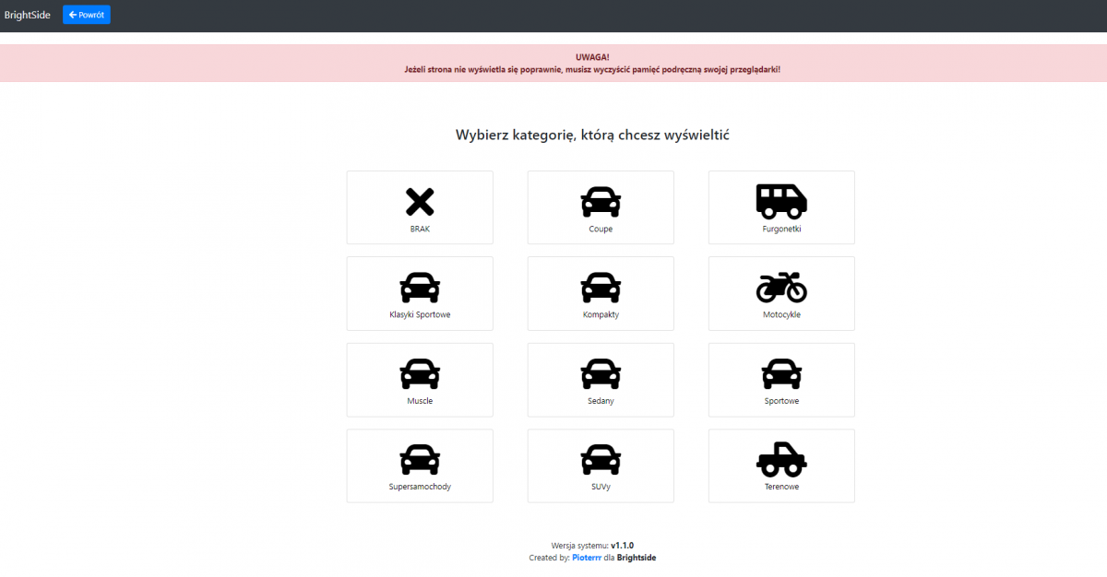Open the BrightSide brand link
The height and width of the screenshot is (577, 1107).
(x=28, y=15)
